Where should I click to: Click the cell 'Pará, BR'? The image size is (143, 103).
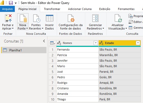tap(120, 100)
